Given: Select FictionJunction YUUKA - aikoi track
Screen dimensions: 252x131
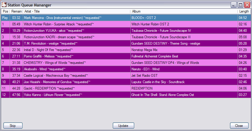Looking at the screenshot, I should [x=54, y=31].
